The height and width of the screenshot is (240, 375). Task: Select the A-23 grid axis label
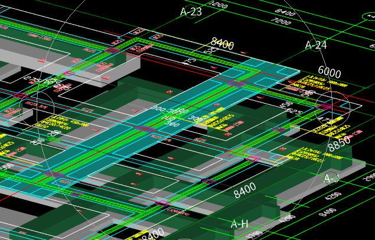[191, 11]
